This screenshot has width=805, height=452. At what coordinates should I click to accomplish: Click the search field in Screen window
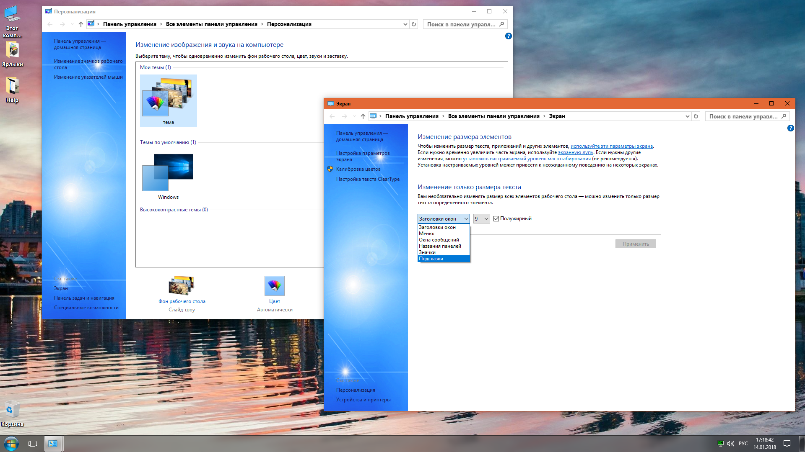(743, 116)
